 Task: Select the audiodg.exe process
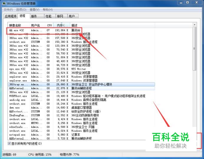81,100
